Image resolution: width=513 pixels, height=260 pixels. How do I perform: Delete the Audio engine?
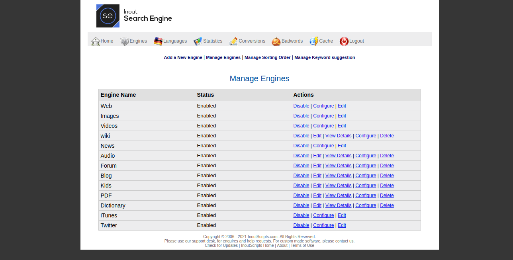(387, 156)
